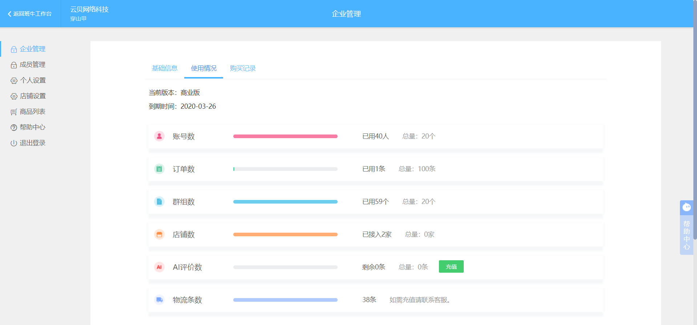Screen dimensions: 697x325
Task: Switch to the 基础信息 tab
Action: (x=165, y=68)
